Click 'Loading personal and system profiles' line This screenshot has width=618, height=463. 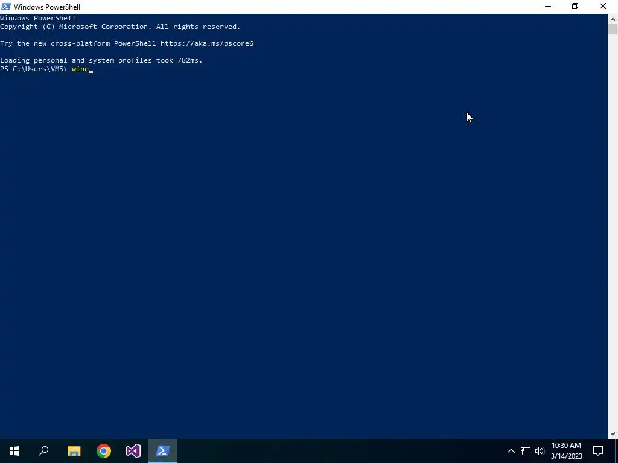coord(101,60)
